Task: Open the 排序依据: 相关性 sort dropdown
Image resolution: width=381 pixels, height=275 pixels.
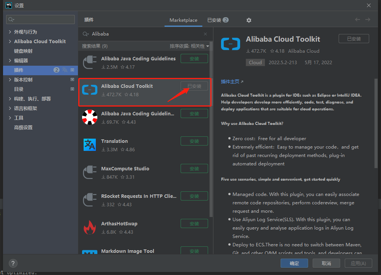Action: pos(189,46)
